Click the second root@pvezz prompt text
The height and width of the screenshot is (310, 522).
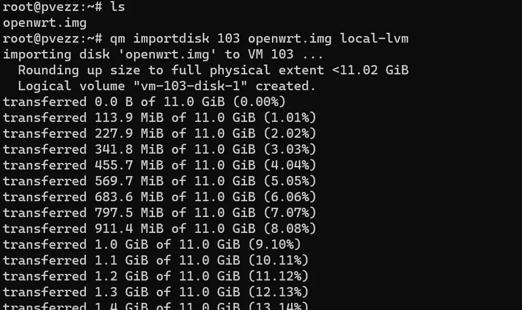pyautogui.click(x=53, y=39)
